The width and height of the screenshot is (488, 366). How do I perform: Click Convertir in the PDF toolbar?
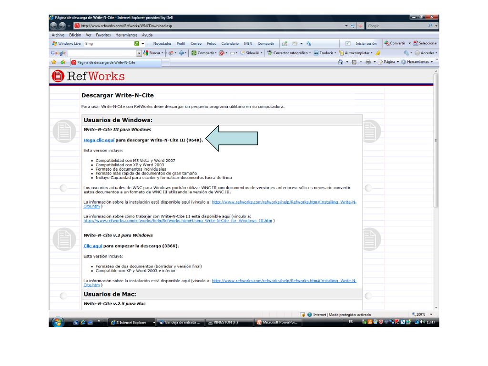395,43
